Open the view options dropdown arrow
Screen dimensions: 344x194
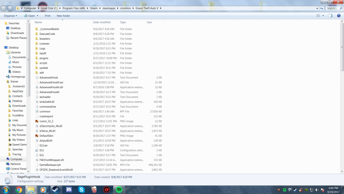pyautogui.click(x=323, y=16)
